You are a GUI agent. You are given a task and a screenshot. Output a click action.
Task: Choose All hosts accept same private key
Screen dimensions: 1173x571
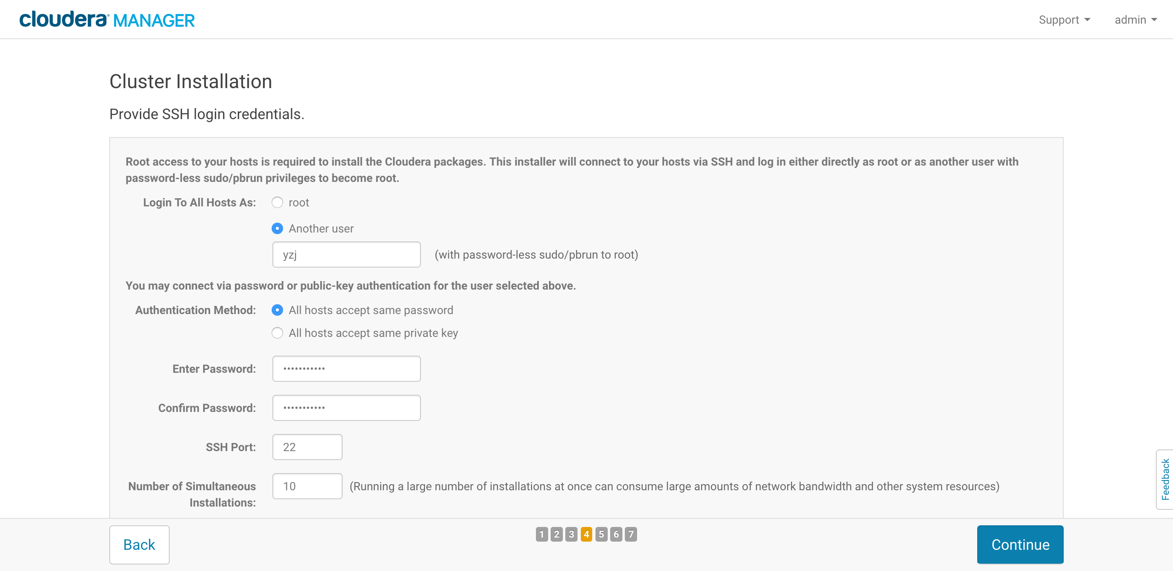click(277, 333)
